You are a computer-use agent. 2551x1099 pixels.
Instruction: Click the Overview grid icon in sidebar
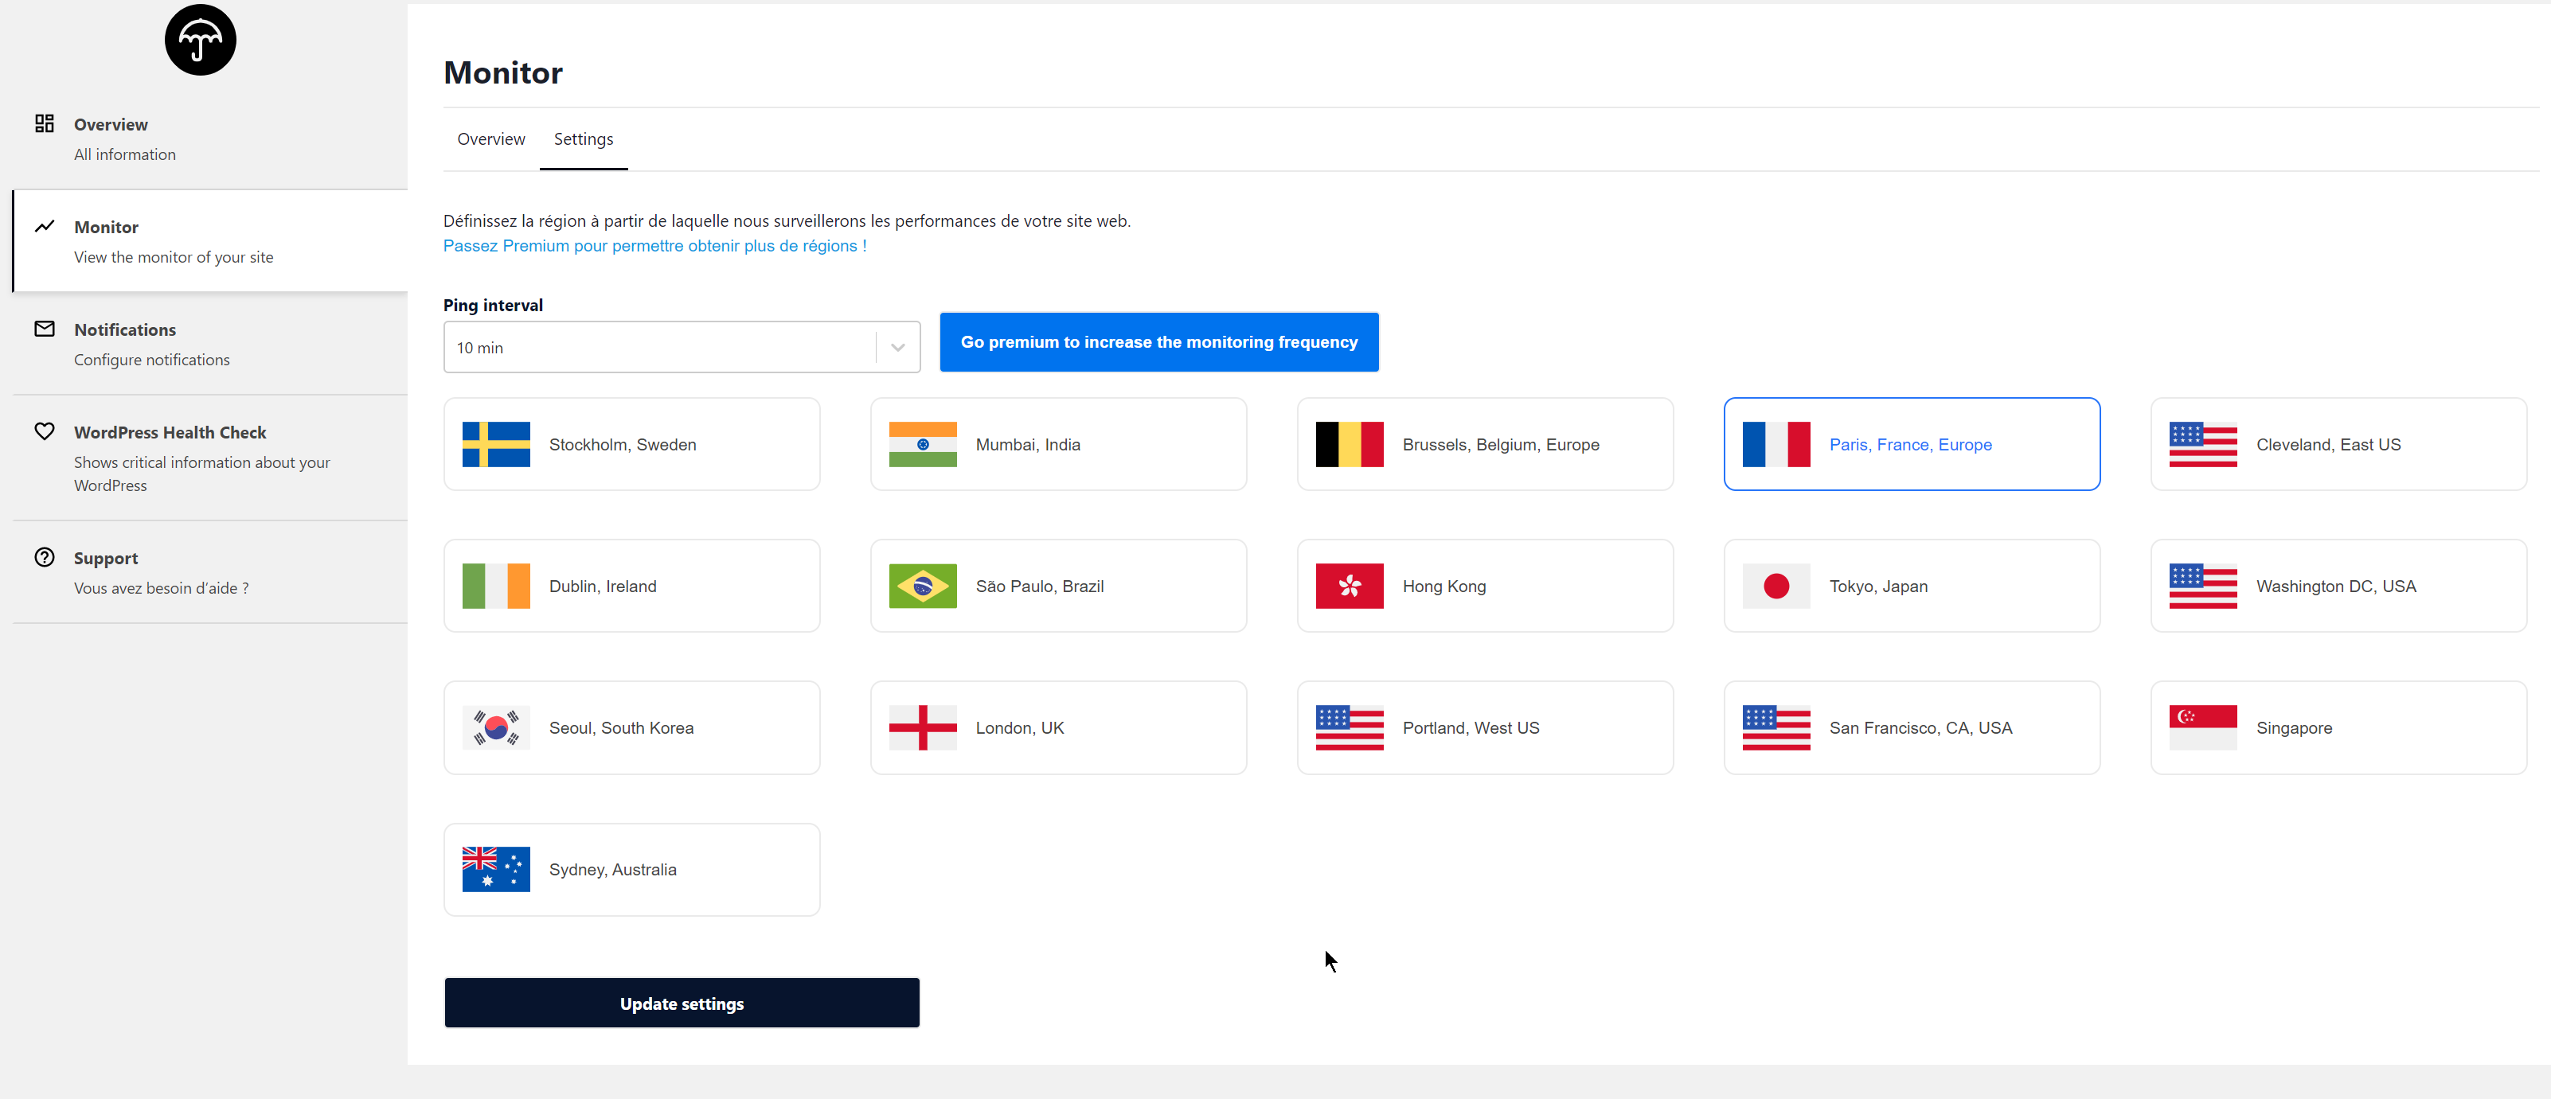[45, 124]
